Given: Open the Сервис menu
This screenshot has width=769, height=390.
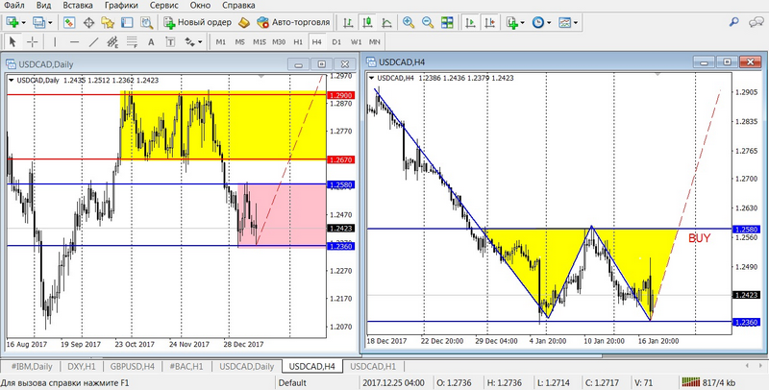Looking at the screenshot, I should pos(166,6).
